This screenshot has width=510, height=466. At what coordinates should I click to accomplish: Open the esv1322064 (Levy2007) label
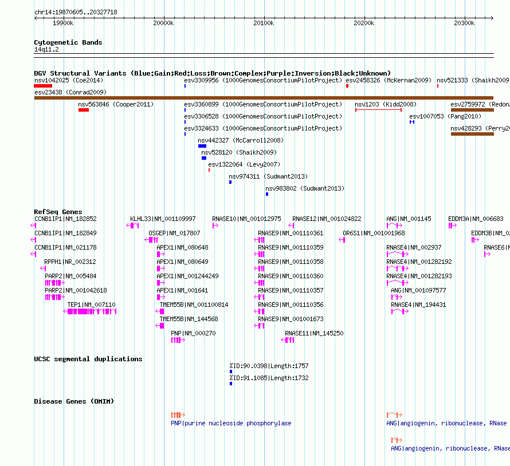[244, 164]
